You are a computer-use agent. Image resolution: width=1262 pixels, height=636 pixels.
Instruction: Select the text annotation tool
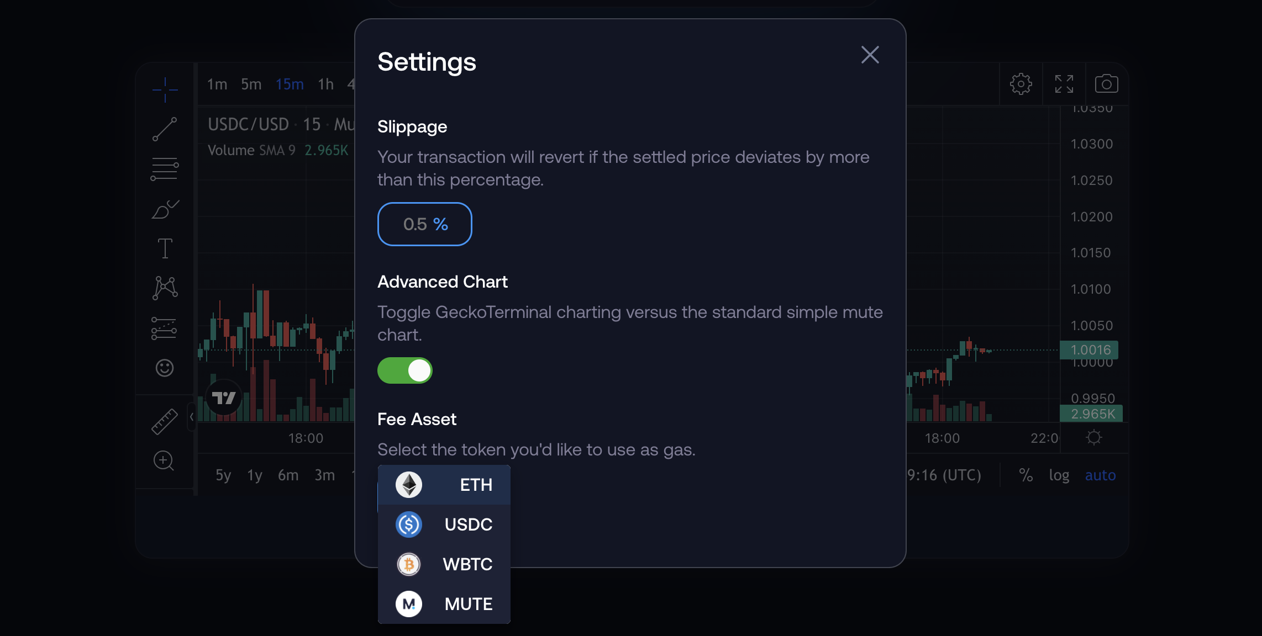[164, 248]
